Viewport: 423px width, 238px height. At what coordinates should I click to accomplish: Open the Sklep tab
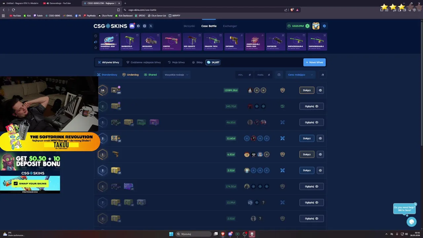pyautogui.click(x=197, y=62)
